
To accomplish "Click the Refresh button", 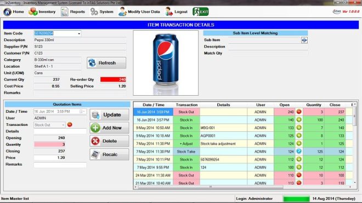I will 106,63.
